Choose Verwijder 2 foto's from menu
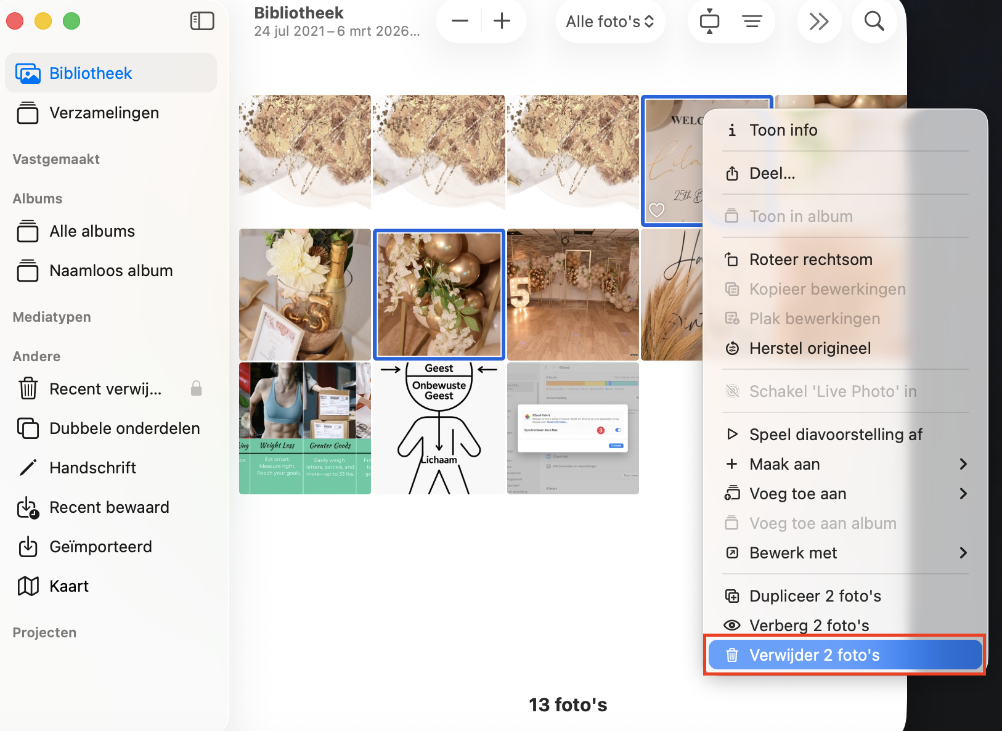This screenshot has width=1002, height=731. coord(844,655)
